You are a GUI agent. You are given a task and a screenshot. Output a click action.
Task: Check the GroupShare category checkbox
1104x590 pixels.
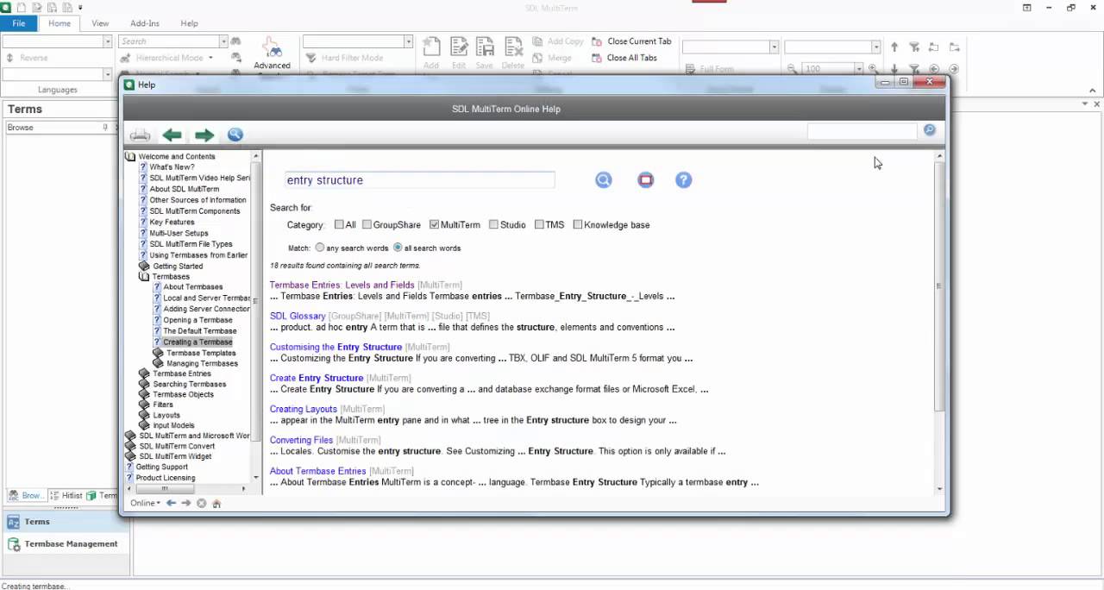point(367,224)
